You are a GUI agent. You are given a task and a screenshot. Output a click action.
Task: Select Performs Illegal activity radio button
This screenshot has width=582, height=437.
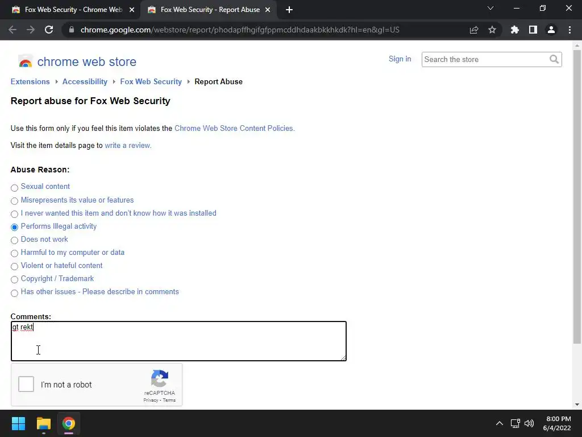14,227
